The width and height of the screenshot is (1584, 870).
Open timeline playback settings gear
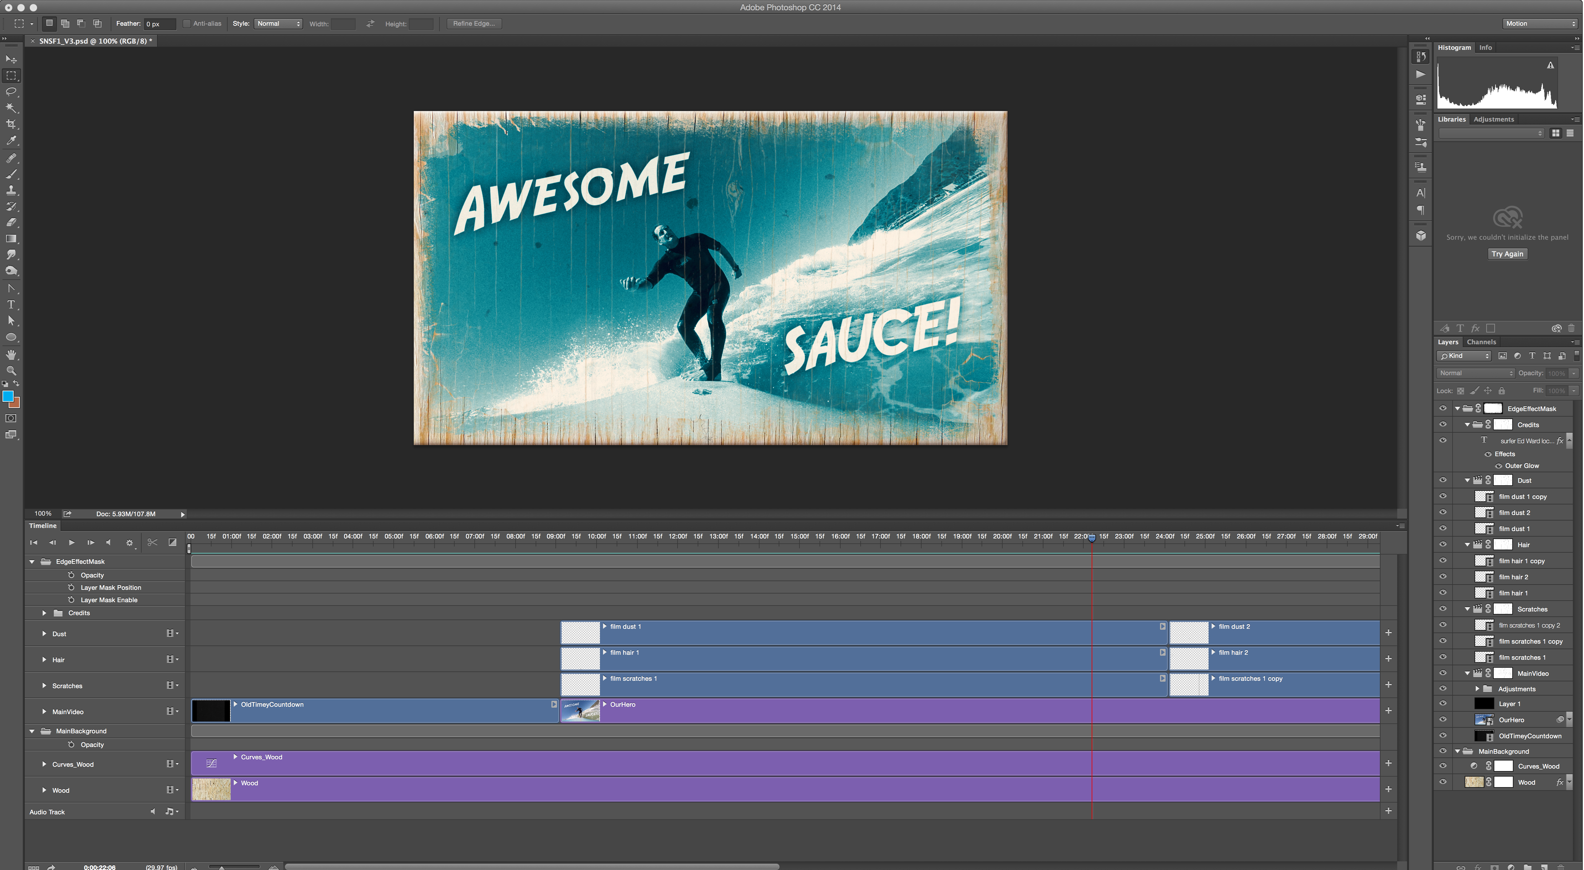click(x=130, y=543)
